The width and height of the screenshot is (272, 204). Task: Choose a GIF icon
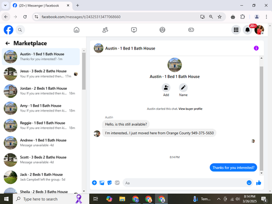click(117, 183)
